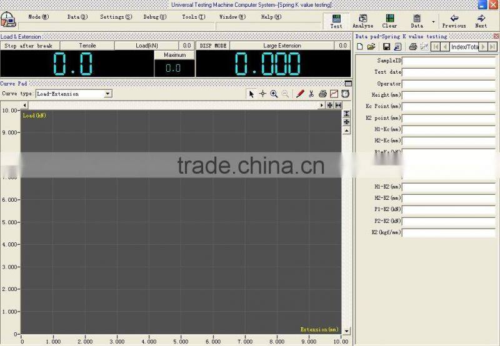Image resolution: width=500 pixels, height=346 pixels.
Task: Click the alarm clock timer icon
Action: 346,94
